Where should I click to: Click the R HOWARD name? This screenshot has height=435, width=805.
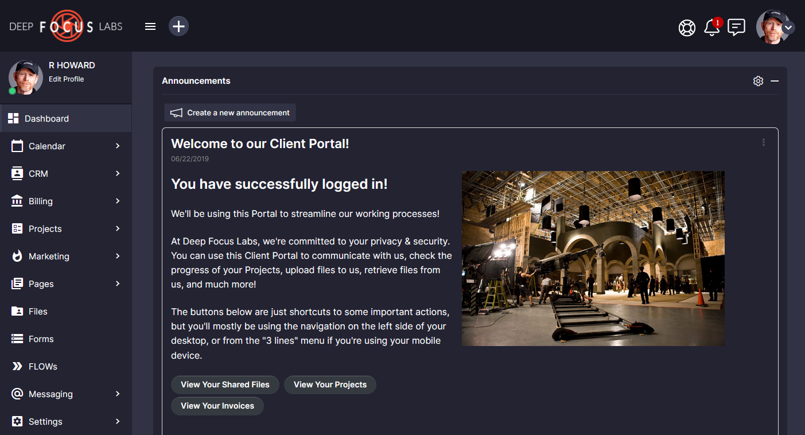pyautogui.click(x=72, y=65)
